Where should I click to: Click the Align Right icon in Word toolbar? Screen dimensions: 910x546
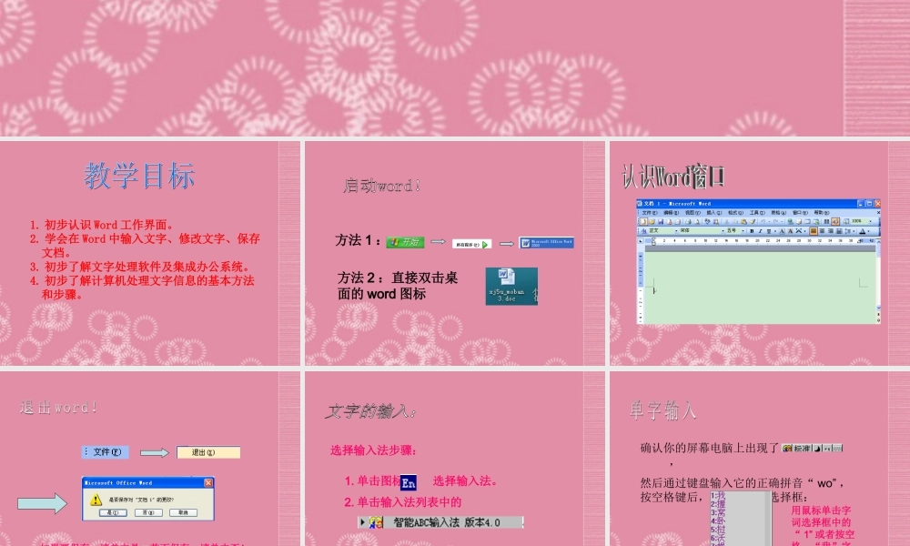(831, 231)
